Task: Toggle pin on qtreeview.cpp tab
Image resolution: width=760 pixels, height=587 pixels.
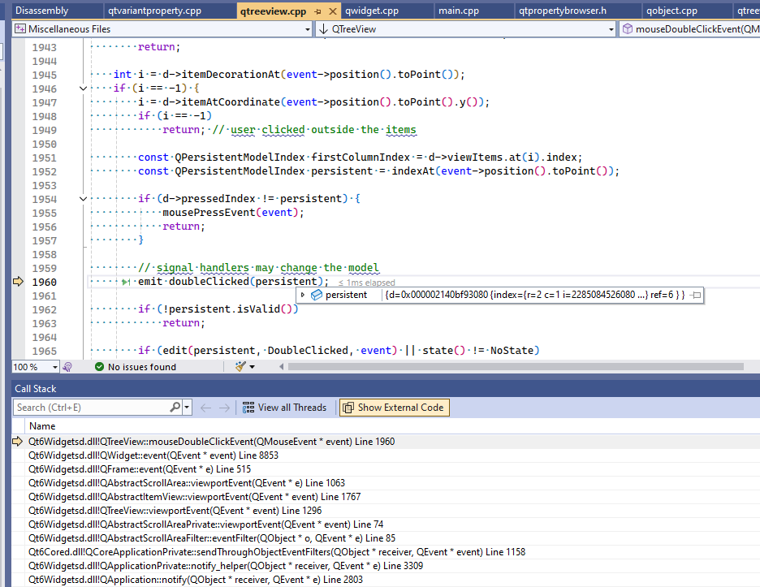Action: coord(318,11)
